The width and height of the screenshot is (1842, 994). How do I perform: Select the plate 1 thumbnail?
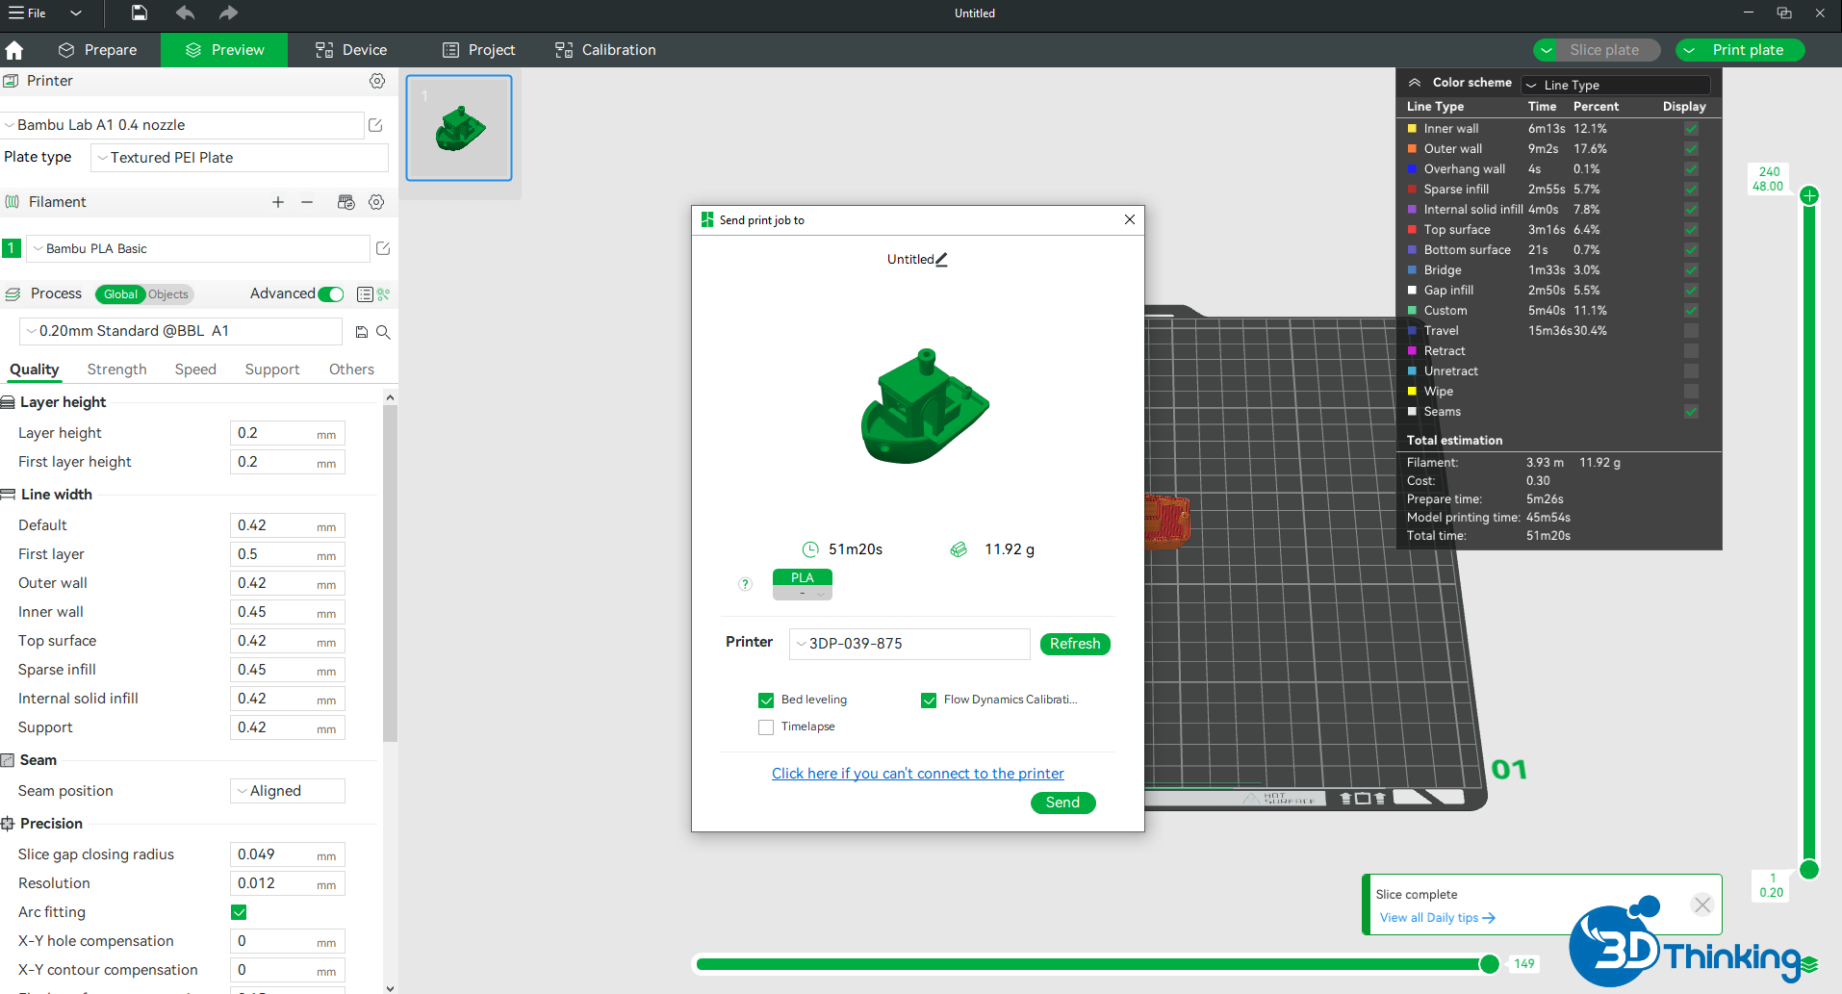coord(459,128)
